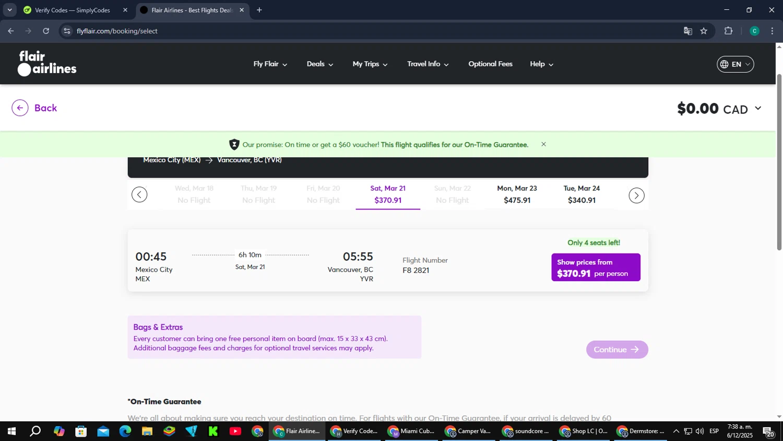Click the Bags & Extras heading
The height and width of the screenshot is (441, 783).
pyautogui.click(x=158, y=327)
